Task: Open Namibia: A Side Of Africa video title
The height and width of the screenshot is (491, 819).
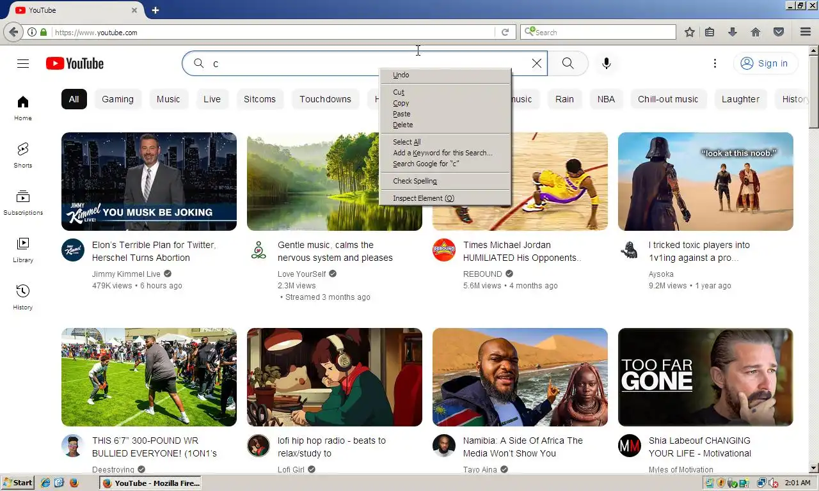Action: point(523,447)
